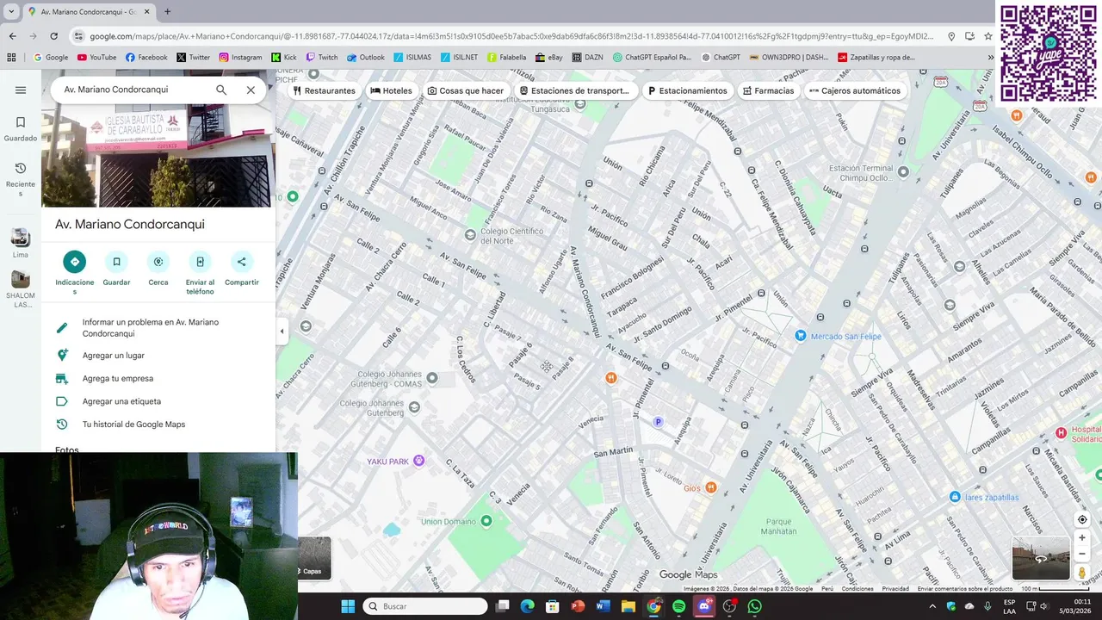Image resolution: width=1102 pixels, height=620 pixels.
Task: Select the Cajeros automáticos chip
Action: pos(854,90)
